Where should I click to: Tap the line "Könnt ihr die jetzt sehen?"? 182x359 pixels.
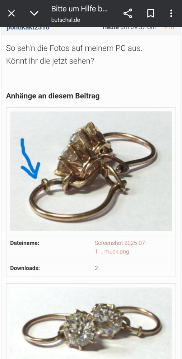pos(50,61)
